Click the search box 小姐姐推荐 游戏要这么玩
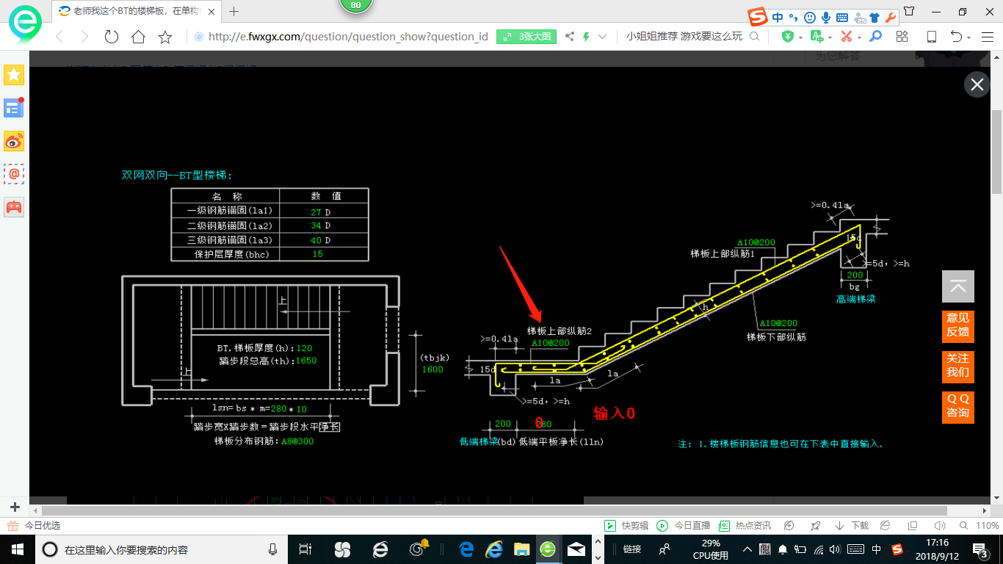Viewport: 1003px width, 564px height. pos(684,36)
